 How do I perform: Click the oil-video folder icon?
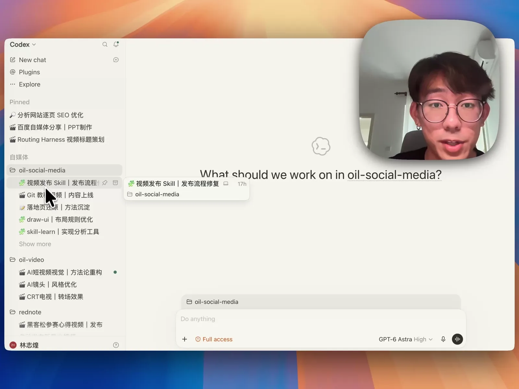(x=13, y=260)
